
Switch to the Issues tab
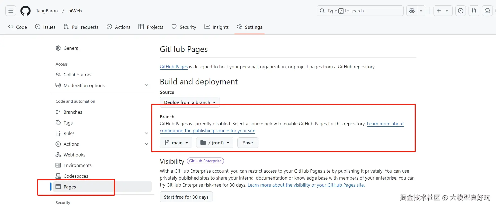[45, 27]
